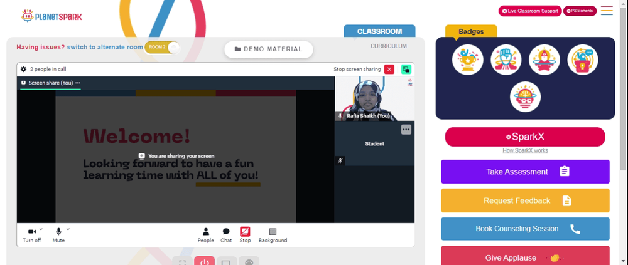Expand microphone options chevron
This screenshot has width=628, height=265.
pos(68,229)
